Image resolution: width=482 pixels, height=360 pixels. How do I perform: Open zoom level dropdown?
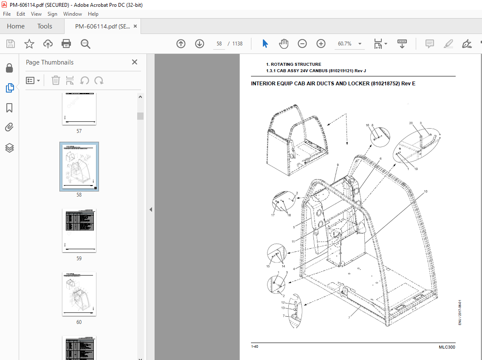[360, 44]
